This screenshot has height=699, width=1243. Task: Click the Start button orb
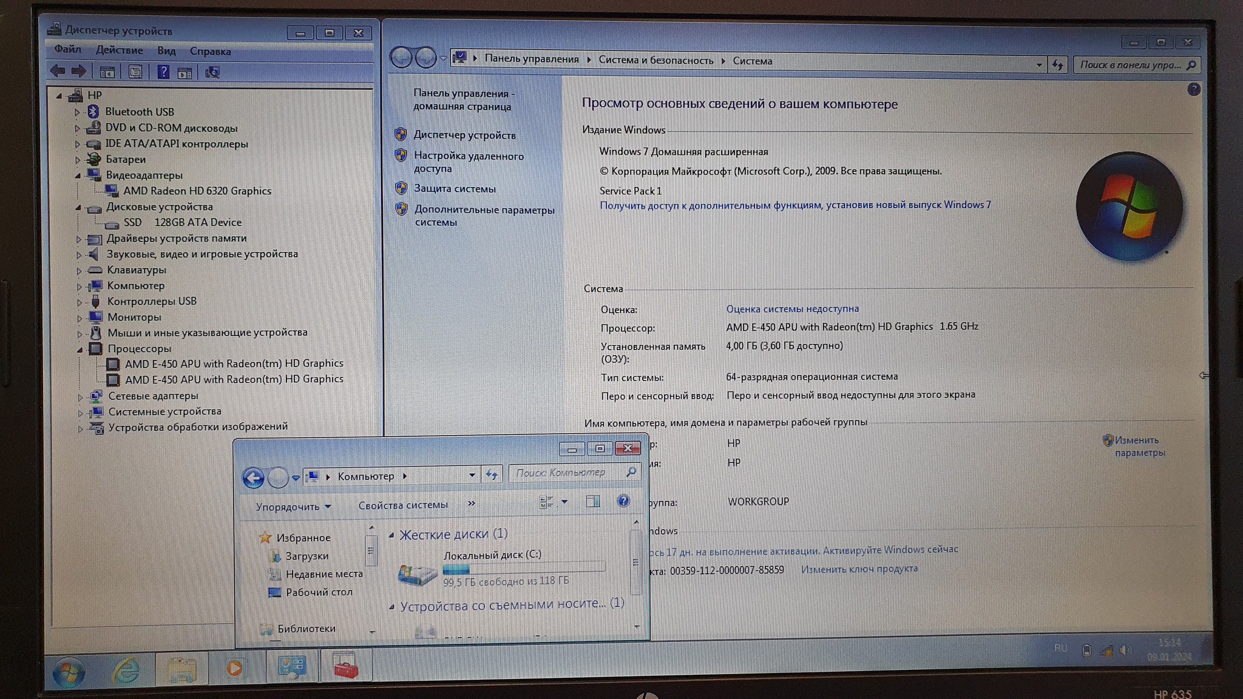click(69, 672)
